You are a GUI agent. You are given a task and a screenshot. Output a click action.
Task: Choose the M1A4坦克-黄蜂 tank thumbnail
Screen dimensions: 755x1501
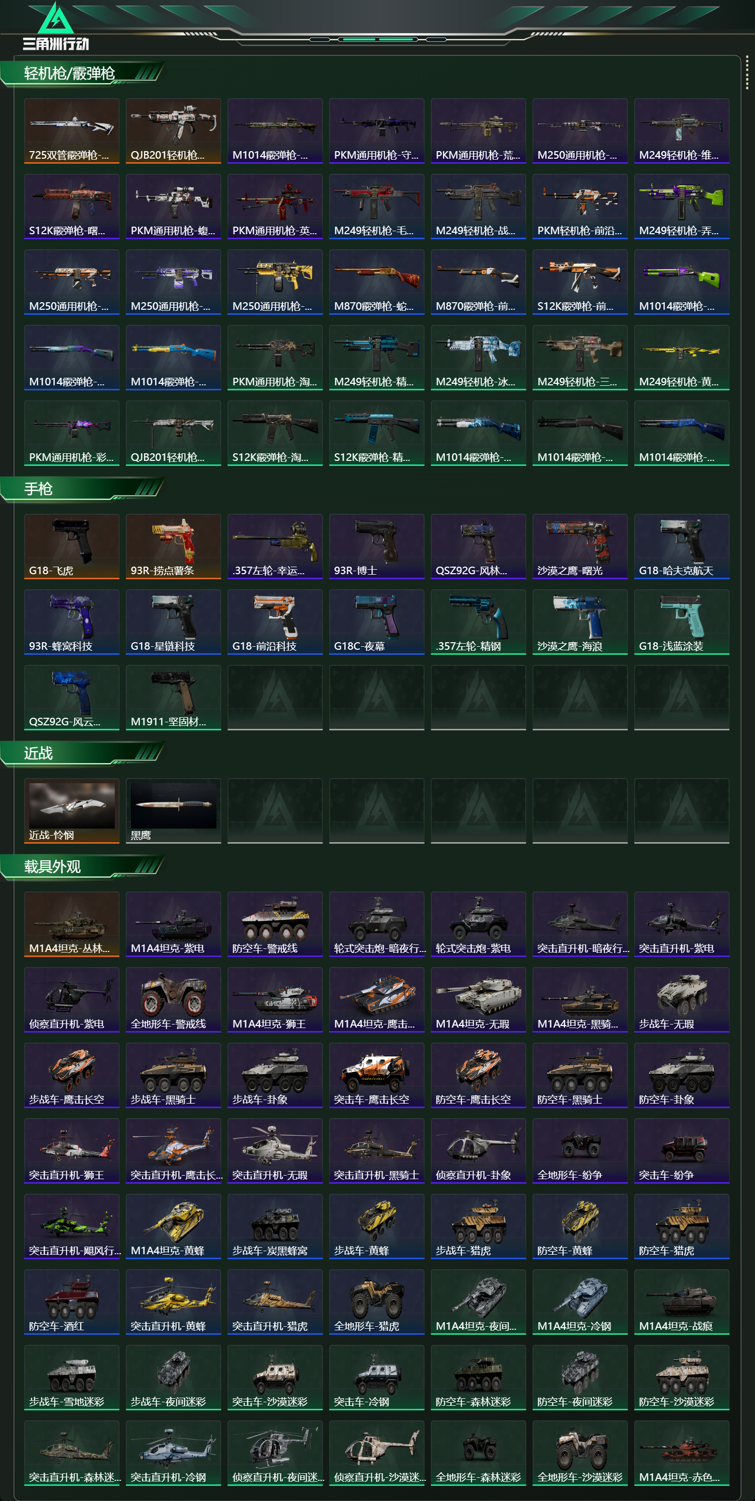pos(174,1226)
